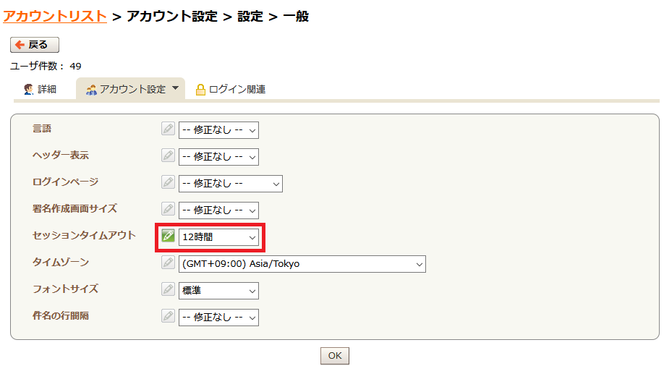664x366 pixels.
Task: Open the アカウントリスト breadcrumb link
Action: click(x=55, y=16)
